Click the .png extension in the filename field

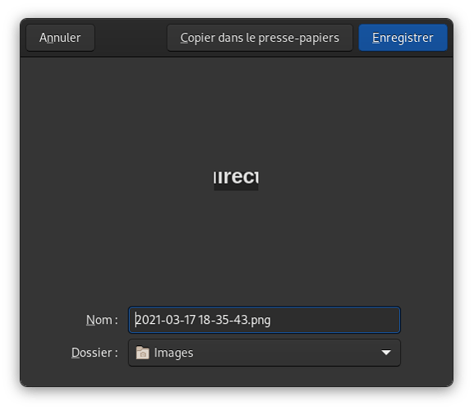pyautogui.click(x=260, y=320)
